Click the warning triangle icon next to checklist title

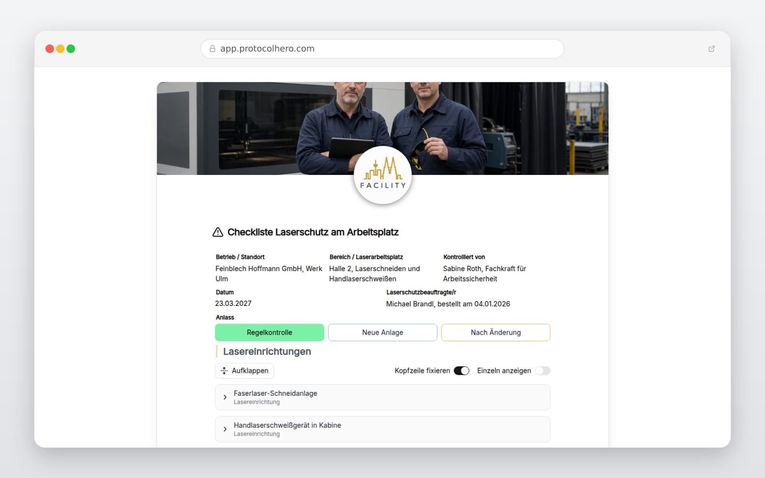[x=218, y=232]
